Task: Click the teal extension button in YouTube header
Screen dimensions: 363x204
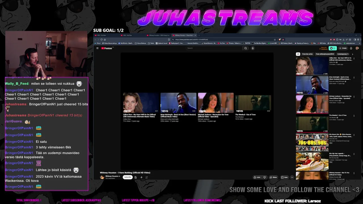Action: [x=333, y=48]
